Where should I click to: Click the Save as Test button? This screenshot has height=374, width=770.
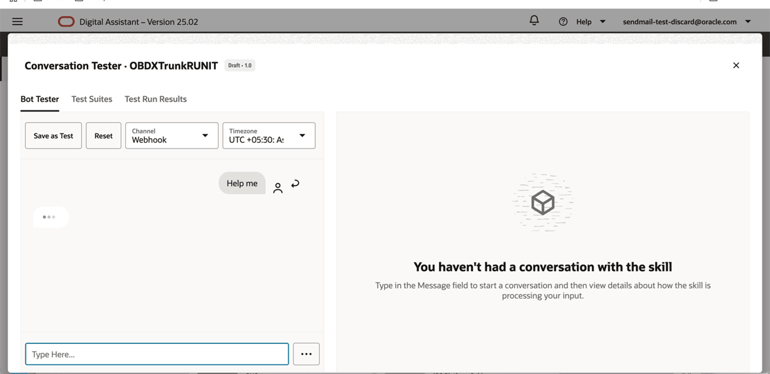coord(53,136)
